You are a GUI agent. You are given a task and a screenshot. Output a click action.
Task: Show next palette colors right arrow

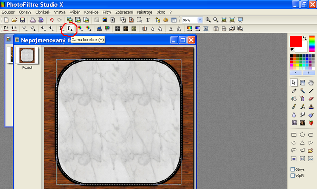point(309,73)
